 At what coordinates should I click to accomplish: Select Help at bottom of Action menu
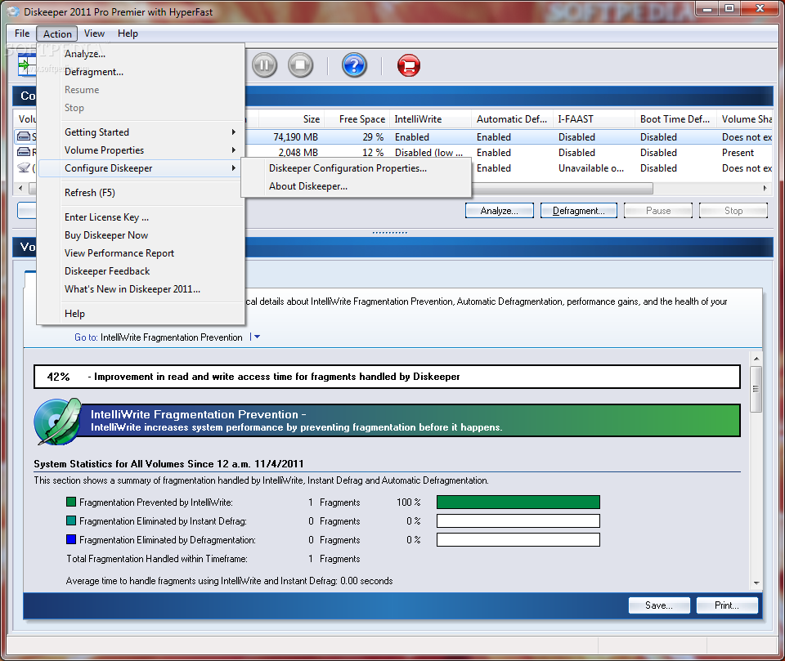coord(141,314)
